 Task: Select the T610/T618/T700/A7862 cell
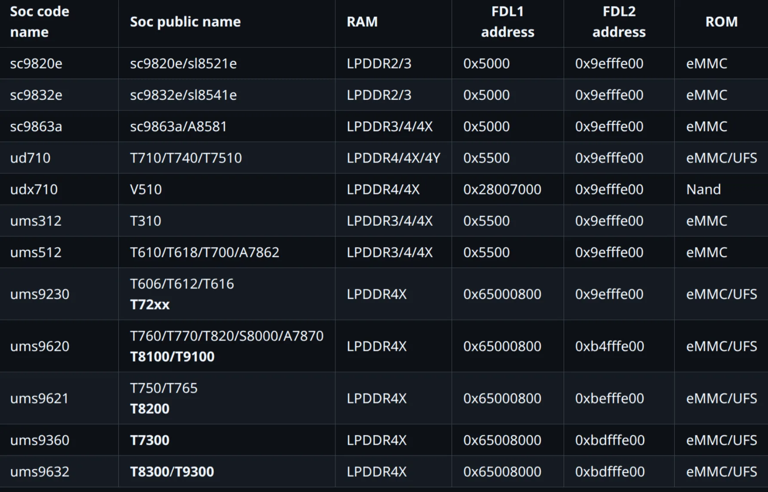coord(205,252)
